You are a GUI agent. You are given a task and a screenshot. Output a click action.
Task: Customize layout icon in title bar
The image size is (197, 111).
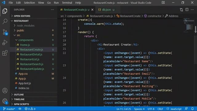point(163,3)
